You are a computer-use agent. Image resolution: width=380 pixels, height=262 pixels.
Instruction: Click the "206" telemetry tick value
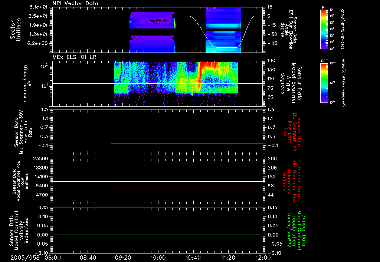[272, 168]
